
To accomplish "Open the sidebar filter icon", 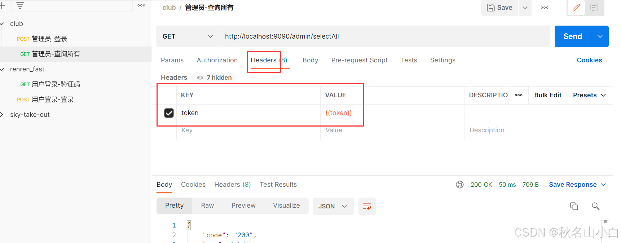I will pyautogui.click(x=20, y=5).
